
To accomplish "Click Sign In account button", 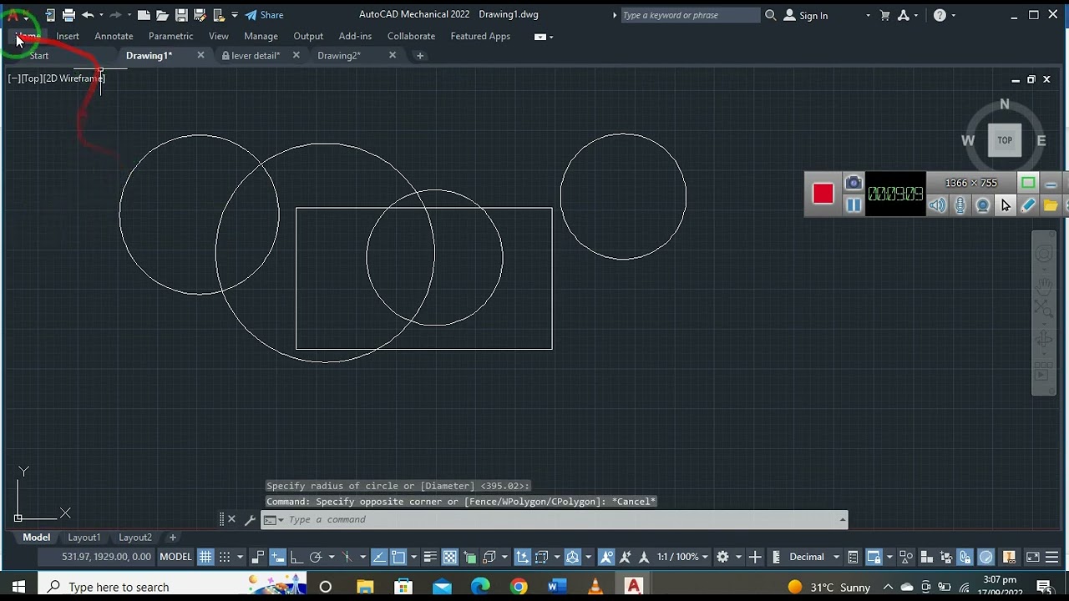I will click(806, 15).
